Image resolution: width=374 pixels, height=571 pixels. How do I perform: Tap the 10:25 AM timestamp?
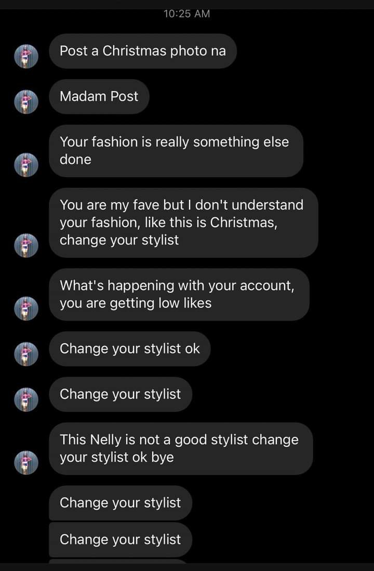[186, 14]
